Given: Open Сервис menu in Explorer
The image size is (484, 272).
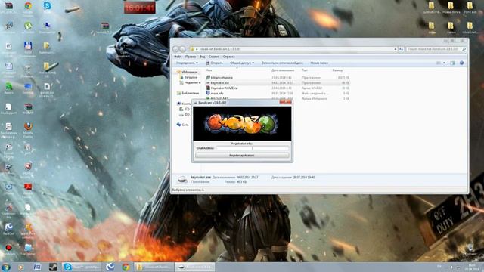Looking at the screenshot, I should (x=213, y=57).
